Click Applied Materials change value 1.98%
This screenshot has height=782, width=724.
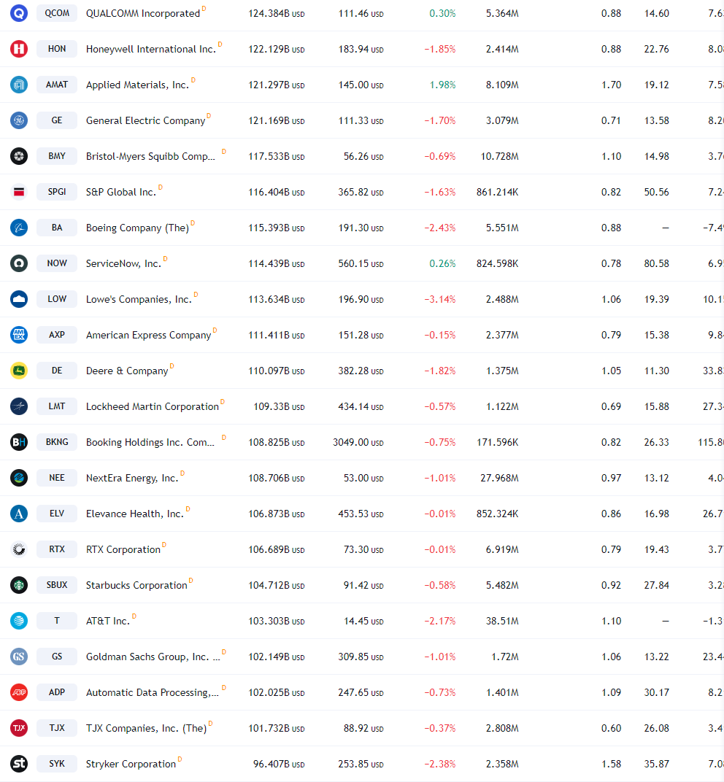point(442,85)
